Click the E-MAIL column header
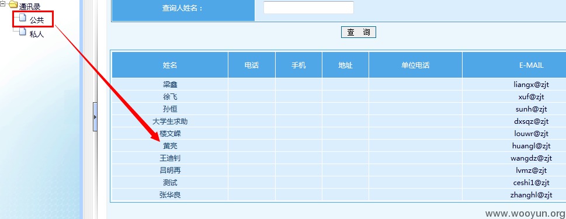The image size is (566, 219). [532, 65]
